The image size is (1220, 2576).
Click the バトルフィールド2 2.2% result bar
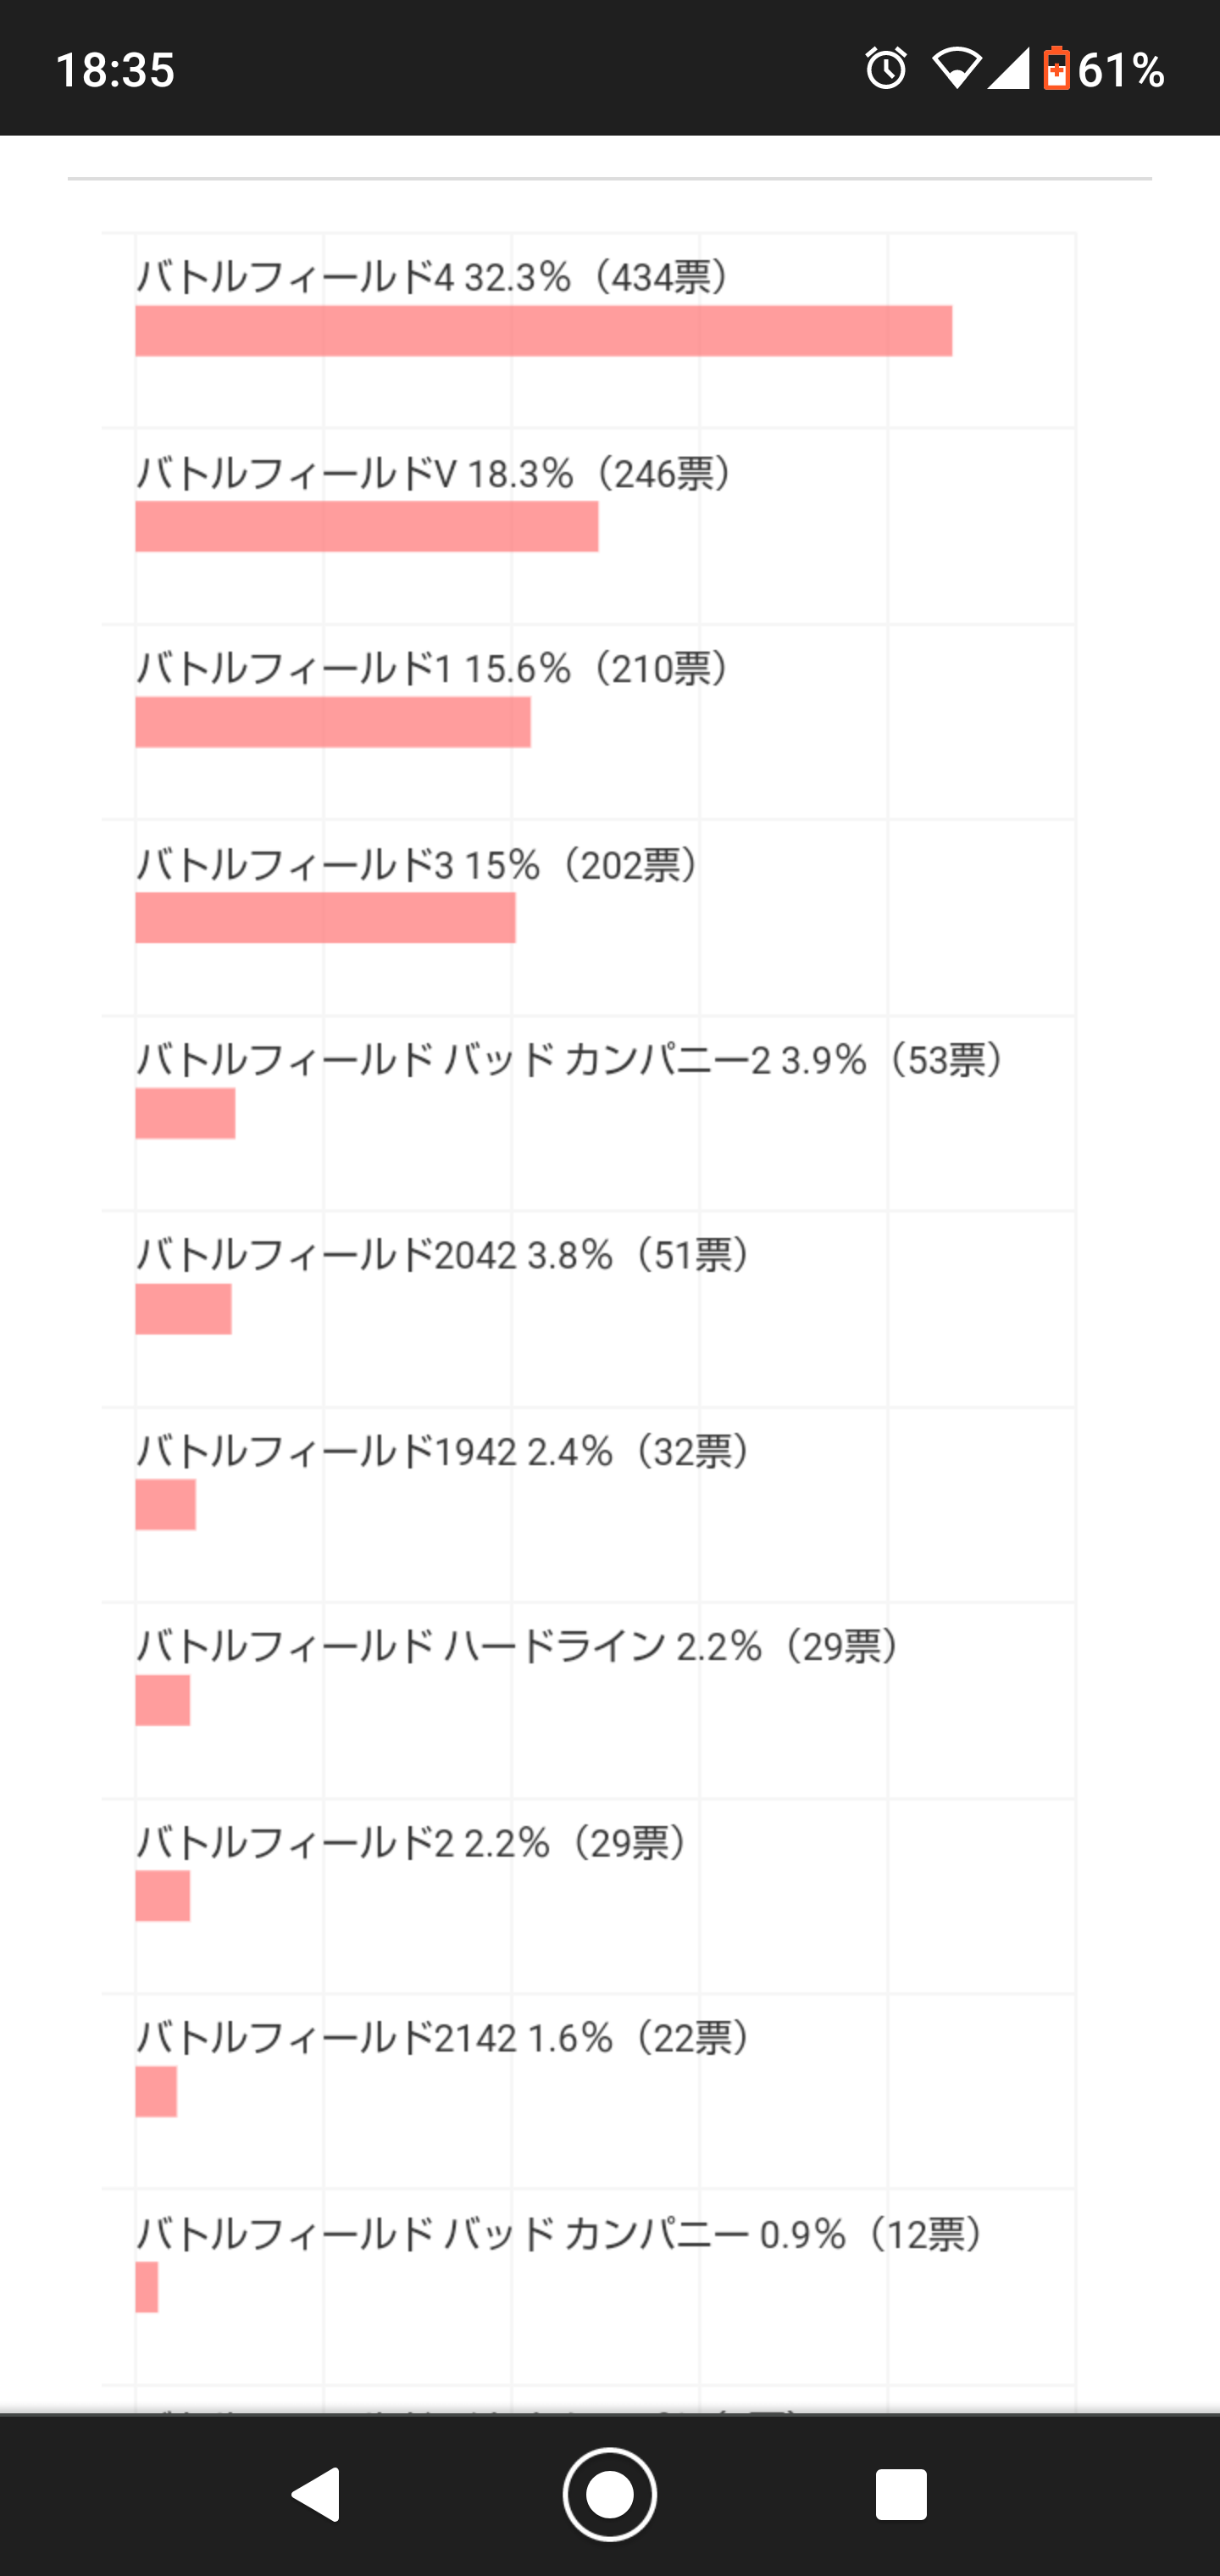(x=162, y=1896)
